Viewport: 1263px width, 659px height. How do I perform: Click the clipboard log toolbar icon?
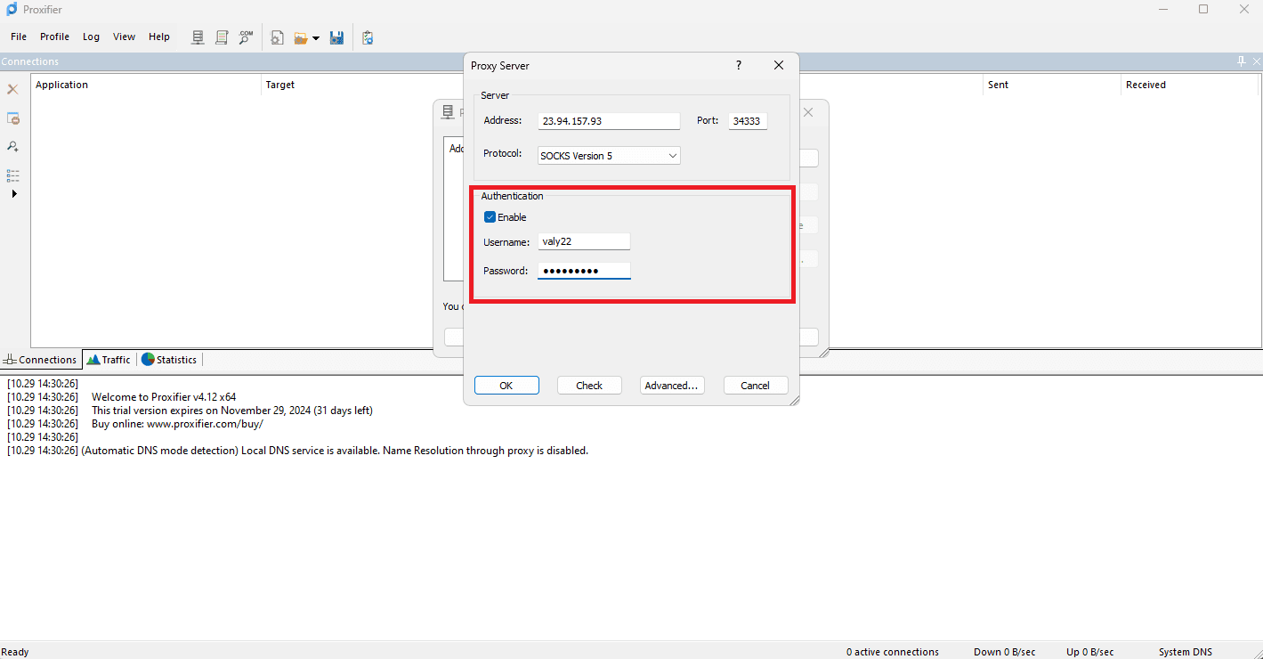point(368,37)
